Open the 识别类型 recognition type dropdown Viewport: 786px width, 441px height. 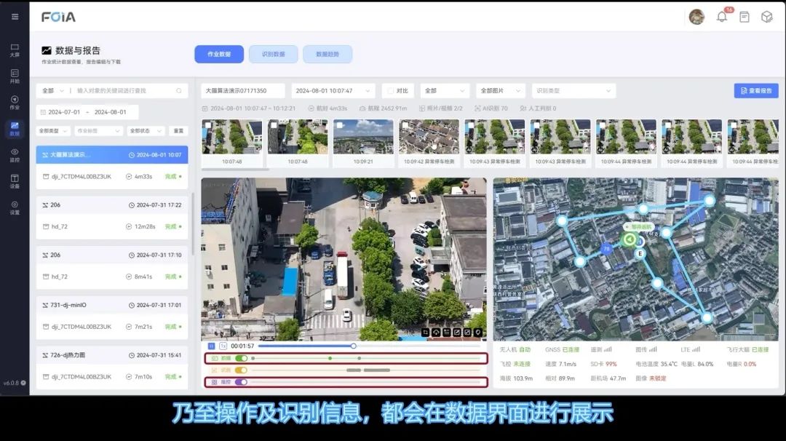click(x=573, y=91)
